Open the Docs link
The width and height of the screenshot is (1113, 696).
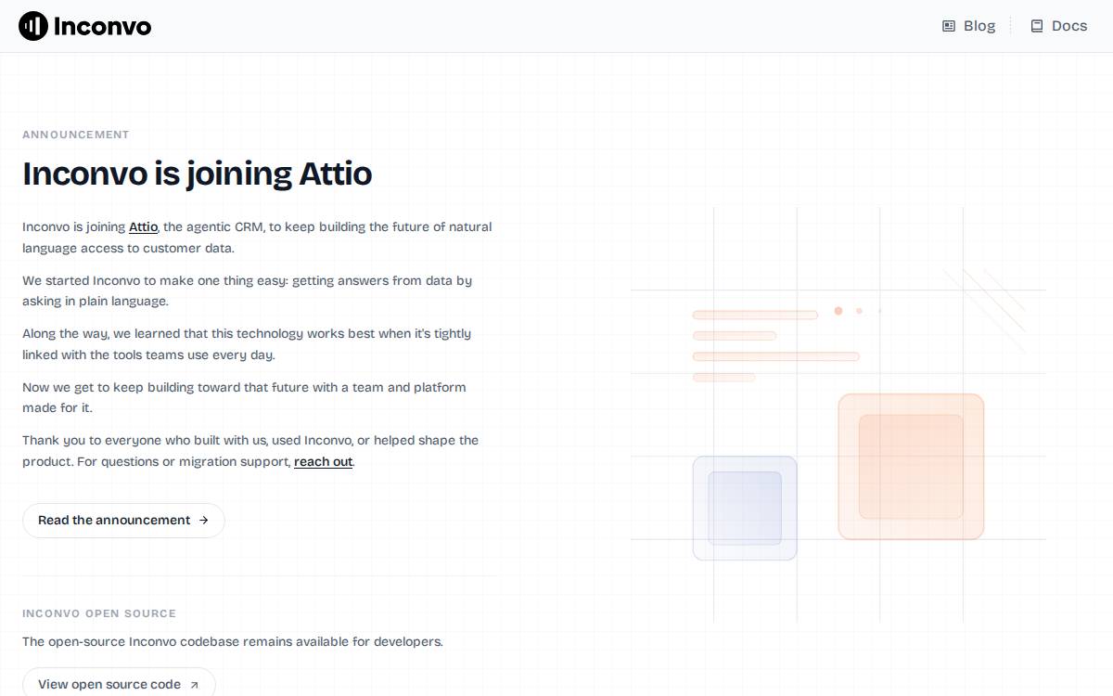1058,26
